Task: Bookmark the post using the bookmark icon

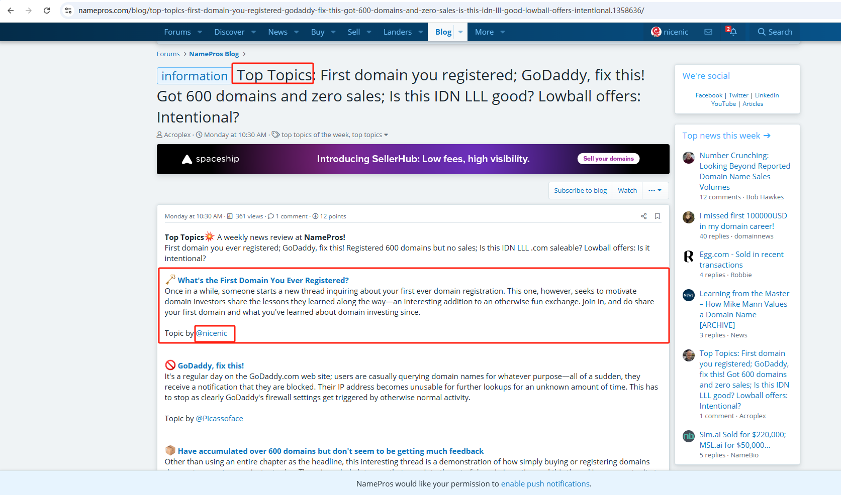Action: click(x=657, y=216)
